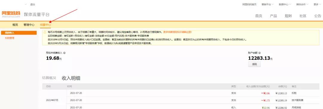Click 月结发钱 remark cell
Viewport: 323px width, 109px height.
pos(296,107)
